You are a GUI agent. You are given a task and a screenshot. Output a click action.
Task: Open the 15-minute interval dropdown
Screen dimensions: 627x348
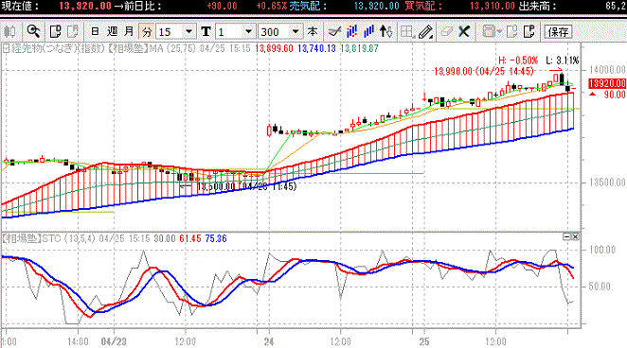(188, 31)
